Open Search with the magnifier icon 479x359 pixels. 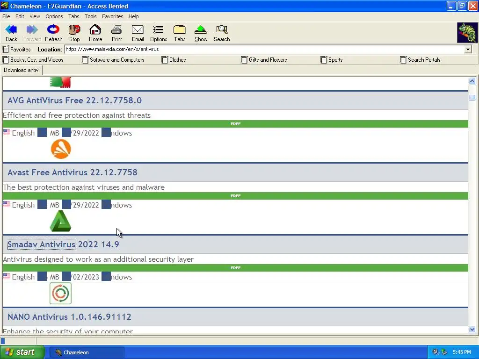click(x=222, y=33)
